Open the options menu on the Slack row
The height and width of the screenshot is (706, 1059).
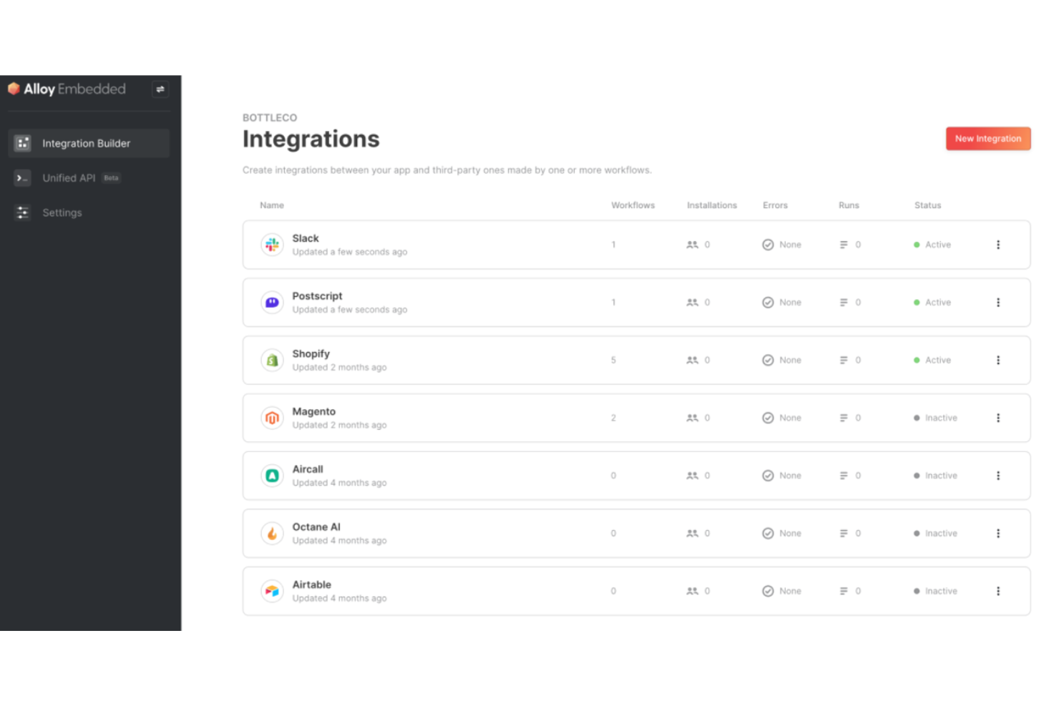click(x=999, y=245)
